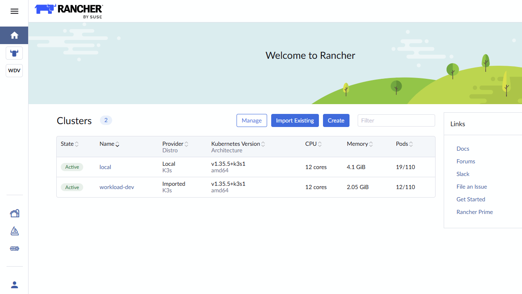Open the user account icon
Image resolution: width=522 pixels, height=294 pixels.
pos(14,285)
